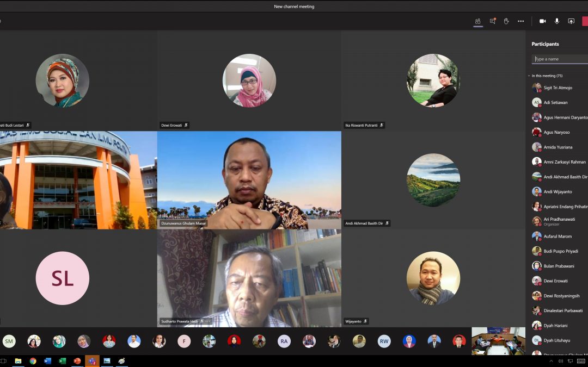Open the meeting chat icon
Screen dimensions: 588x367
pos(492,21)
